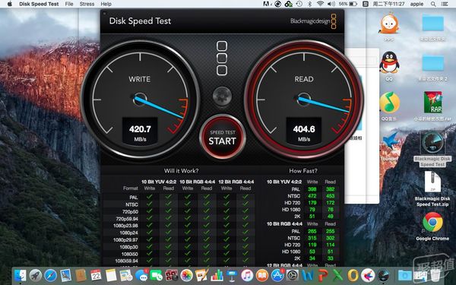Viewport: 456px width, 285px height.
Task: Open the File menu
Action: [69, 4]
